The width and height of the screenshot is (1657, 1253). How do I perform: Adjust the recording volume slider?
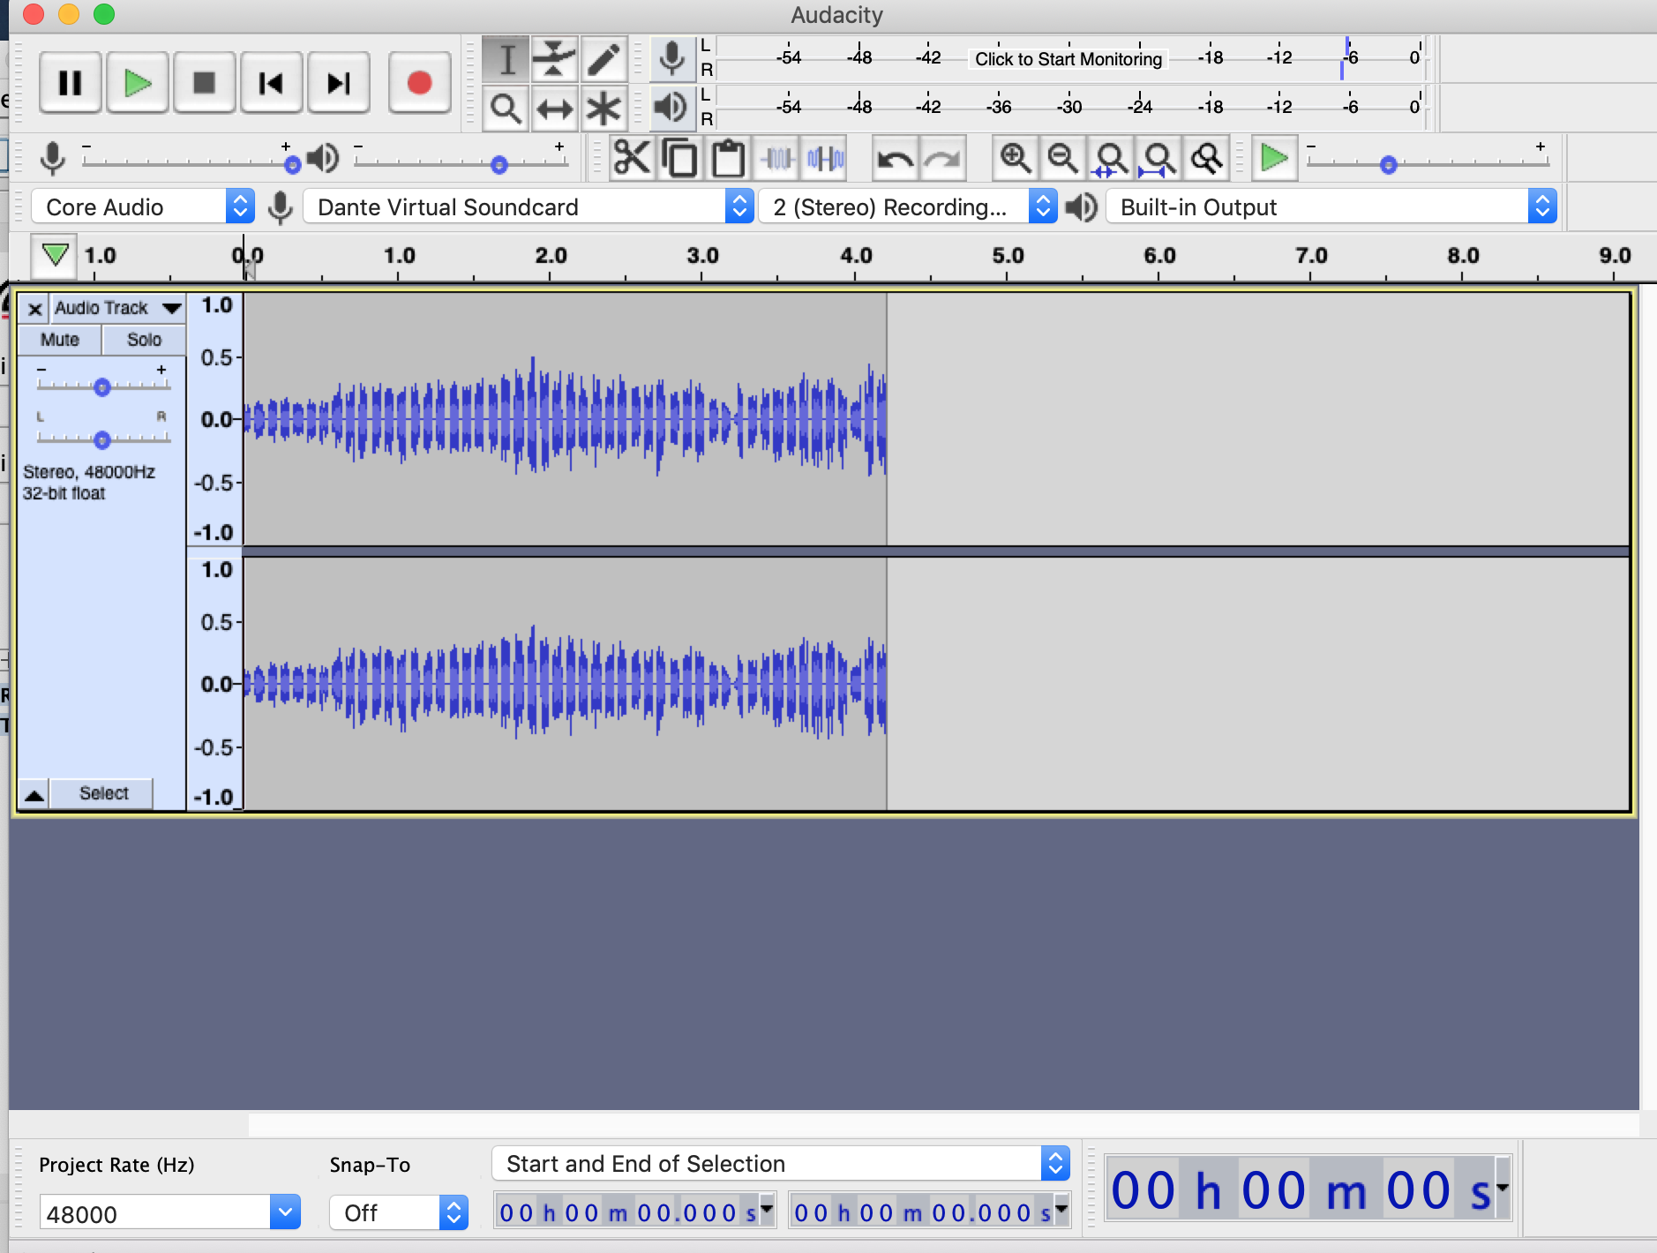coord(292,164)
